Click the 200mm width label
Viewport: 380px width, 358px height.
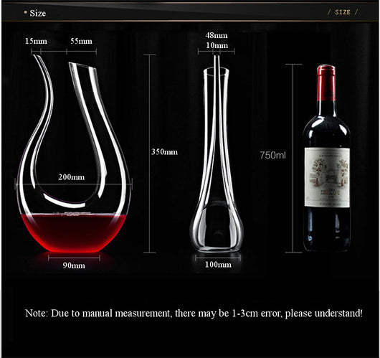click(x=72, y=177)
